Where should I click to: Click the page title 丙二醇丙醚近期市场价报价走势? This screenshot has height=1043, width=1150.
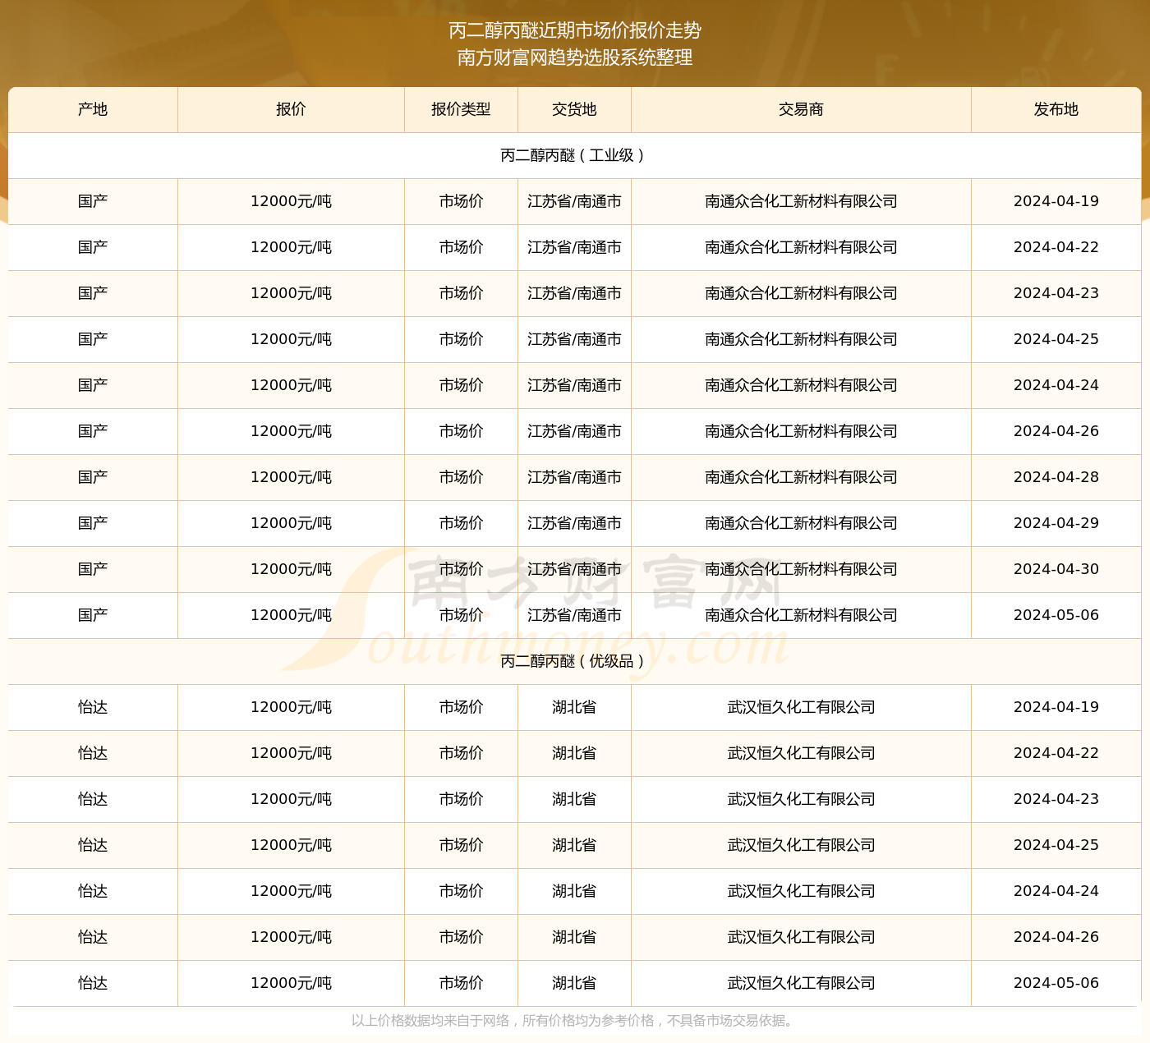click(575, 30)
